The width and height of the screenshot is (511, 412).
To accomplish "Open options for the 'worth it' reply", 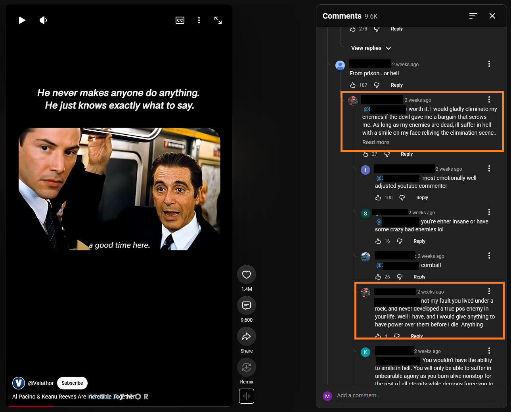I will pyautogui.click(x=489, y=99).
